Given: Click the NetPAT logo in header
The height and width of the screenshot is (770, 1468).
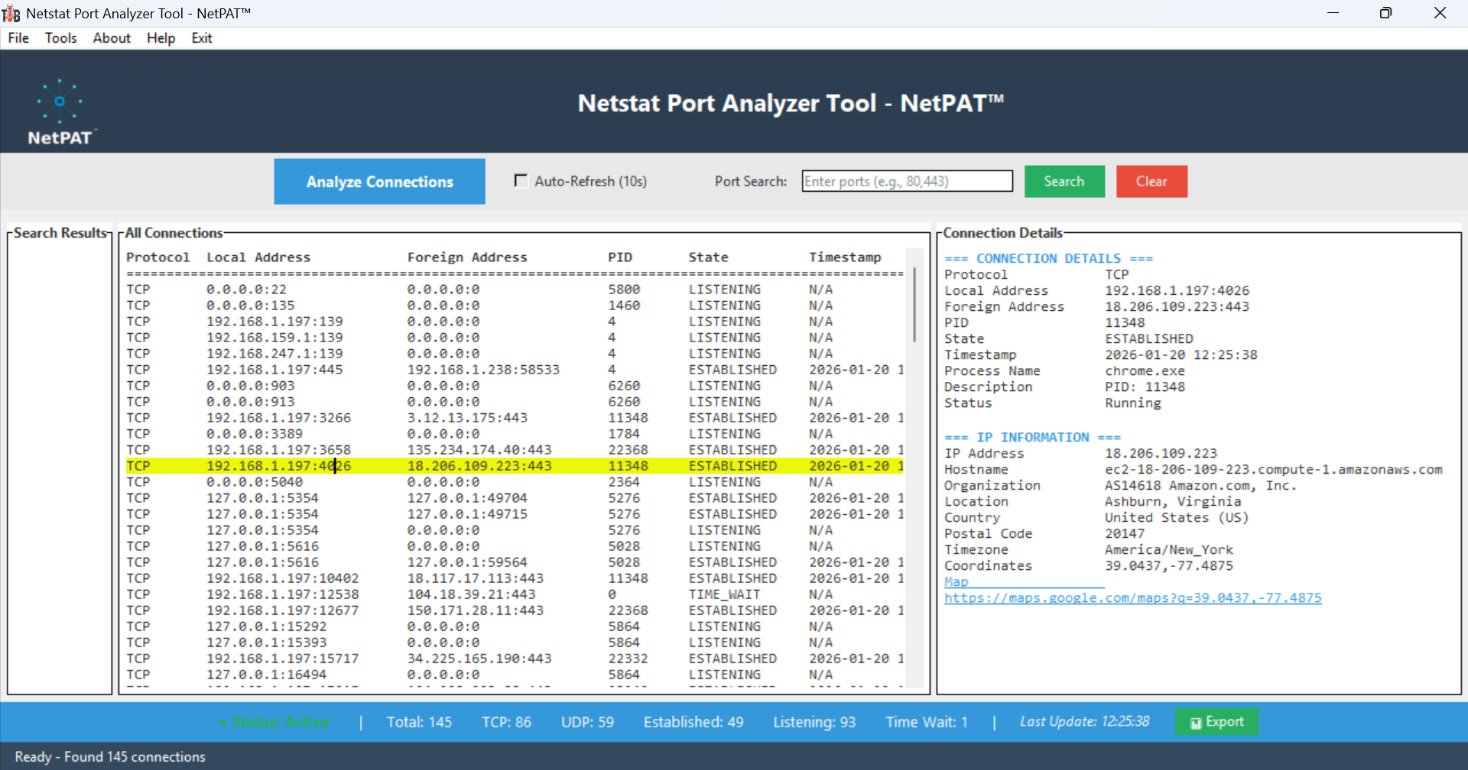Looking at the screenshot, I should pyautogui.click(x=60, y=112).
